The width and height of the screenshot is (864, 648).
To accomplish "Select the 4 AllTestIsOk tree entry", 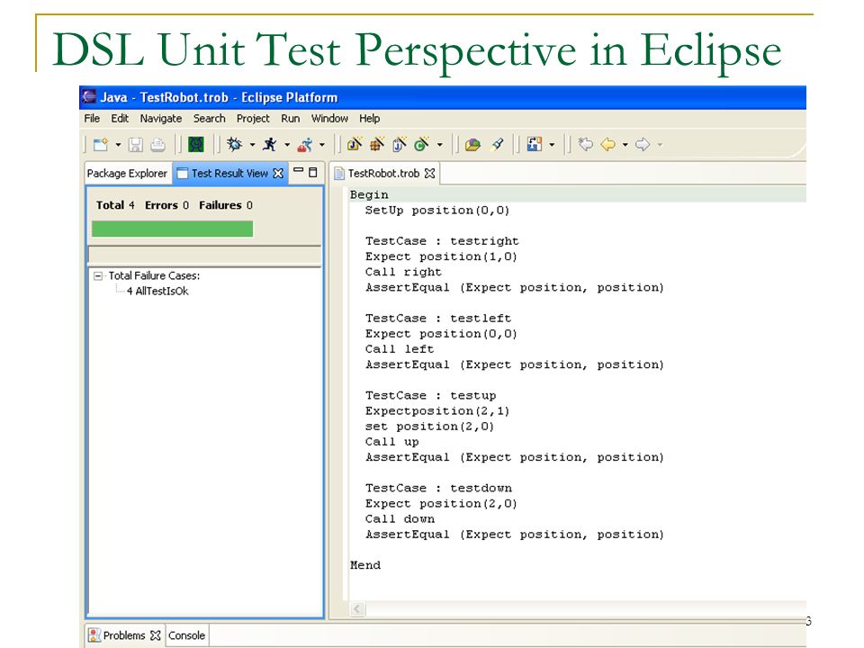I will 157,291.
